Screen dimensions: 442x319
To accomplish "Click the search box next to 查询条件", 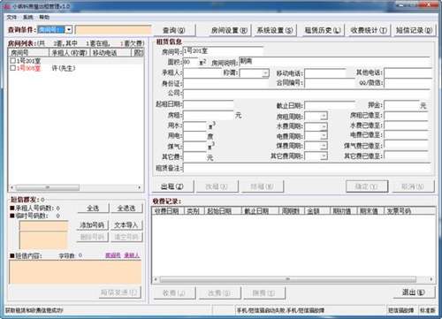I will click(113, 30).
